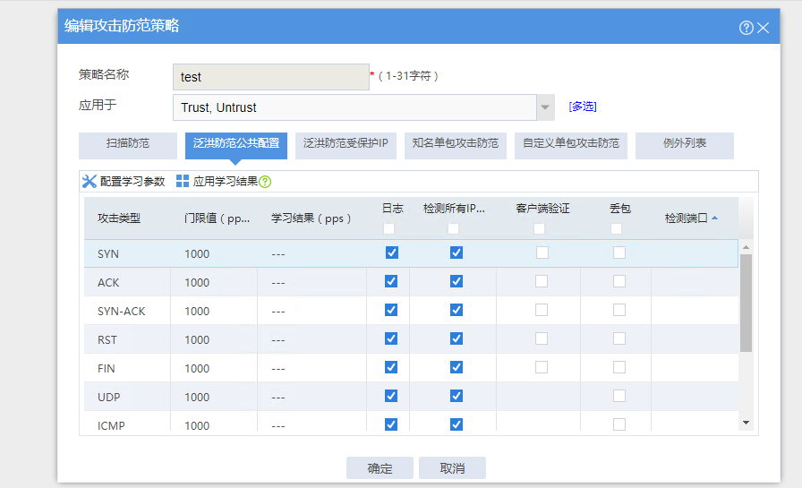Screen dimensions: 802x488
Task: Close the edit attack defense policy dialog
Action: click(764, 28)
